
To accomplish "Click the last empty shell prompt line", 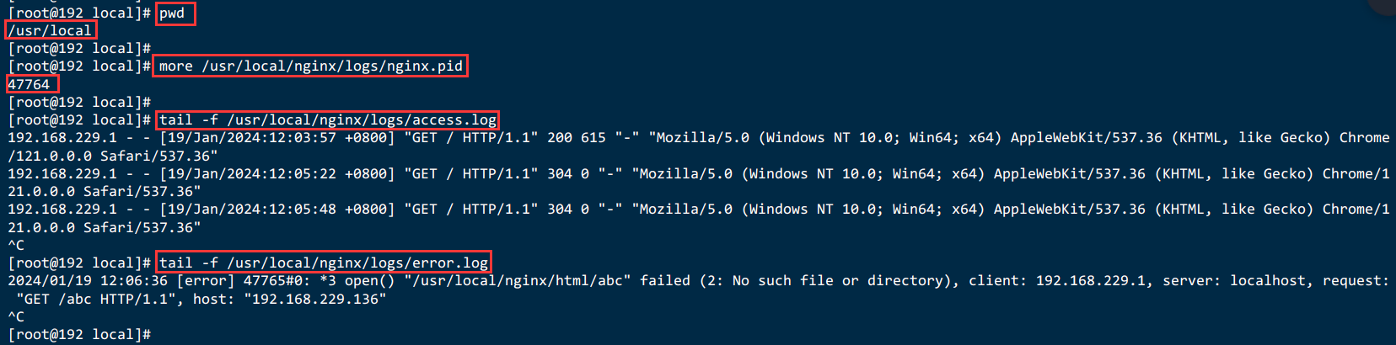I will [79, 335].
